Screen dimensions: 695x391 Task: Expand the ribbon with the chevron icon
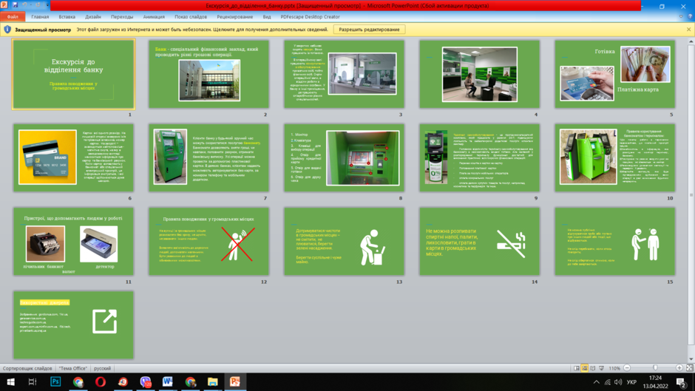point(681,17)
